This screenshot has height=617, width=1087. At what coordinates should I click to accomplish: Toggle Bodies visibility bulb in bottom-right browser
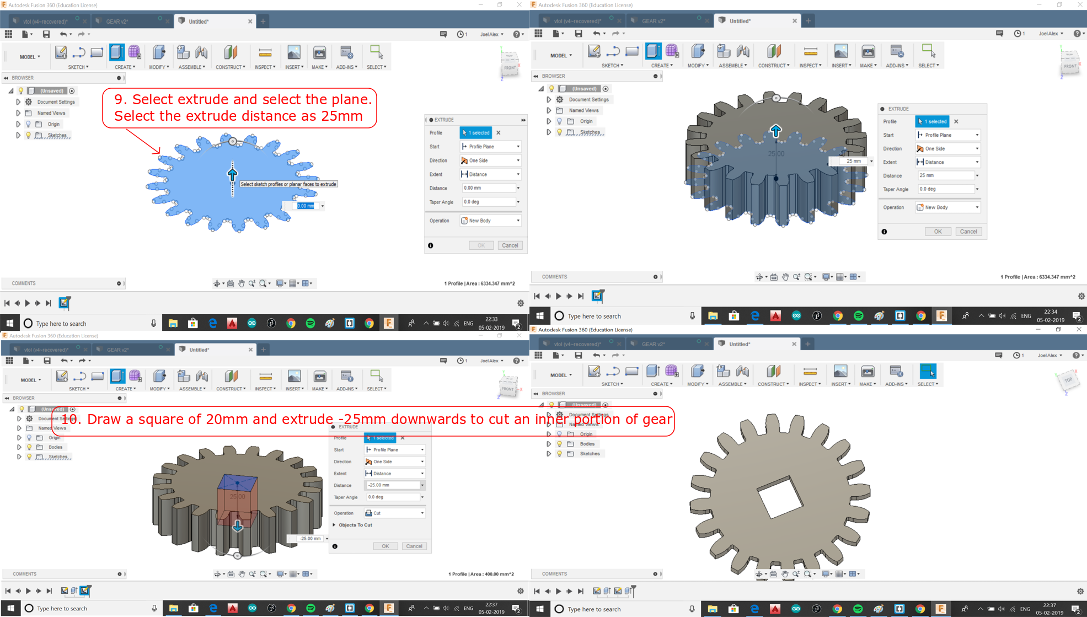pos(559,444)
